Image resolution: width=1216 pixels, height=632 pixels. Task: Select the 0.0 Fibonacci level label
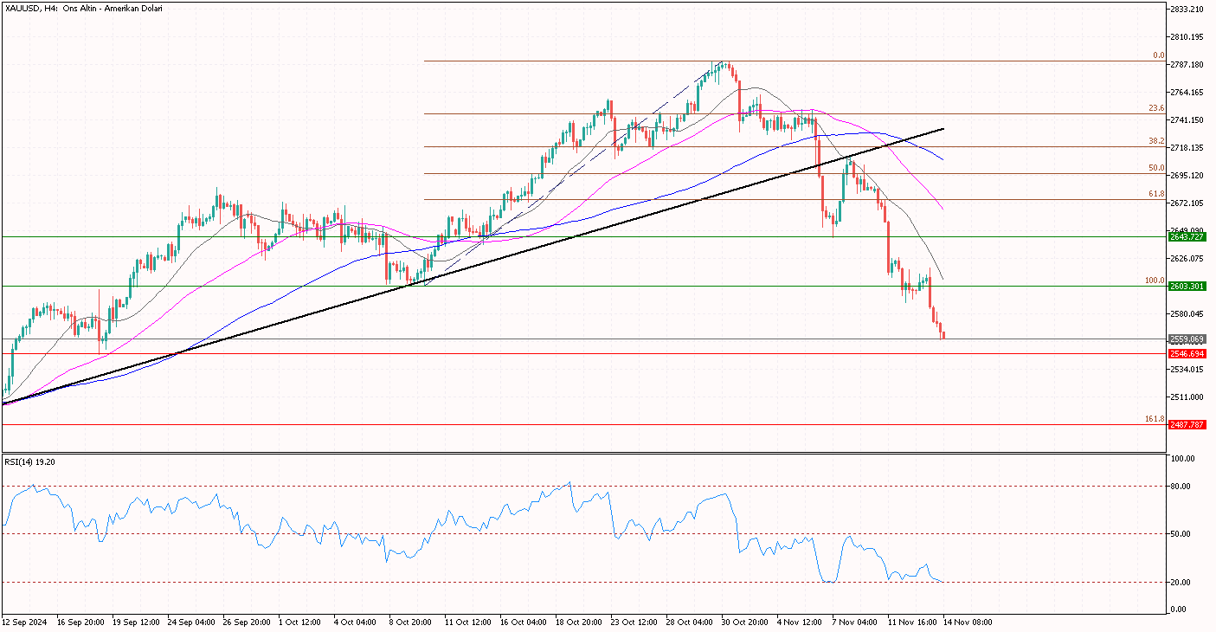pyautogui.click(x=1158, y=55)
